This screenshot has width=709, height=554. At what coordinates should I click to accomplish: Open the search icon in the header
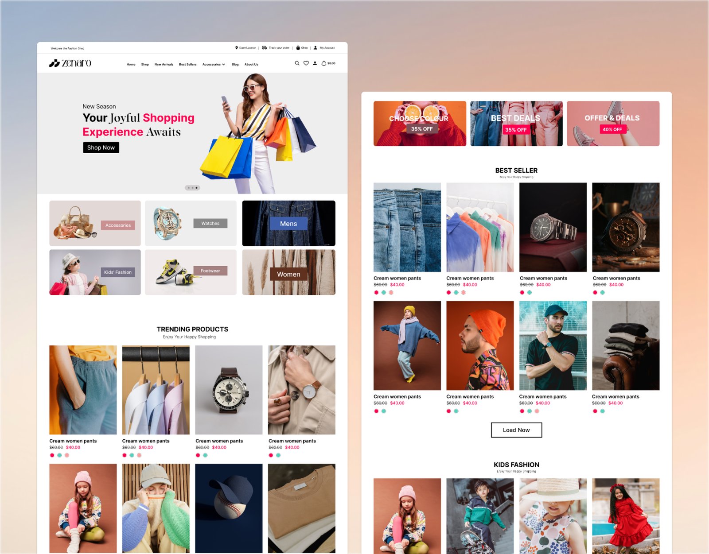[297, 63]
